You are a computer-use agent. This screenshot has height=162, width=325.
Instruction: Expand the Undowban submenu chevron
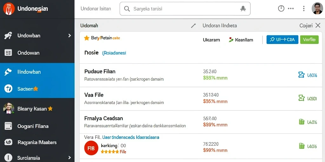70,35
